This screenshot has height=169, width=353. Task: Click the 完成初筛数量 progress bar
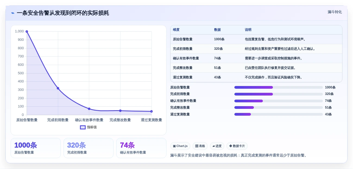coord(279,94)
